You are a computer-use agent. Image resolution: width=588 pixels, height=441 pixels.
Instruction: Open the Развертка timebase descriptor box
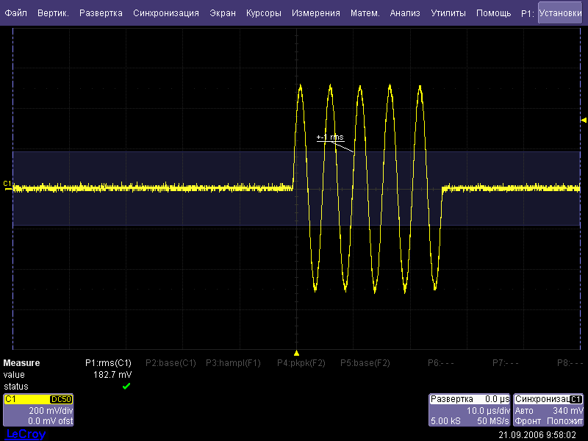470,410
